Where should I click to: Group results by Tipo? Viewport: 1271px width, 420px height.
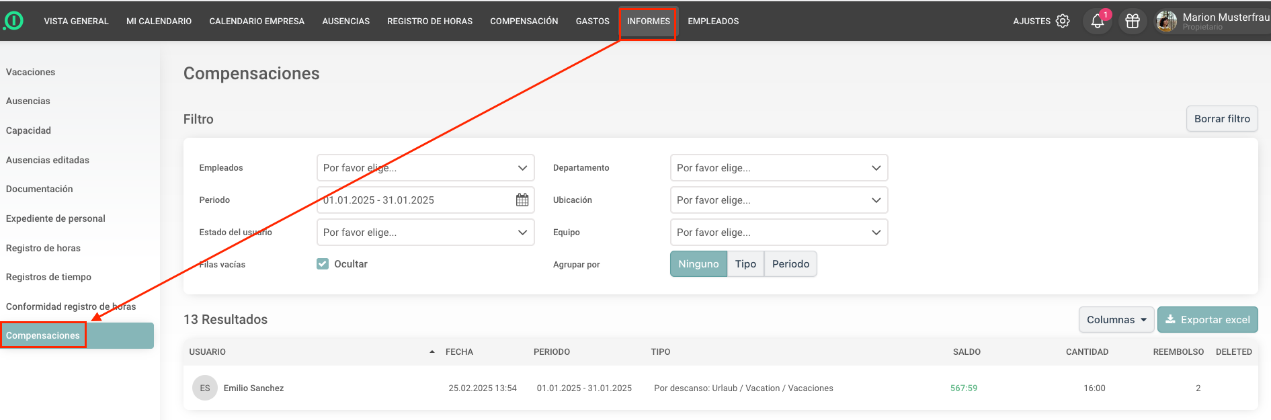(x=745, y=264)
